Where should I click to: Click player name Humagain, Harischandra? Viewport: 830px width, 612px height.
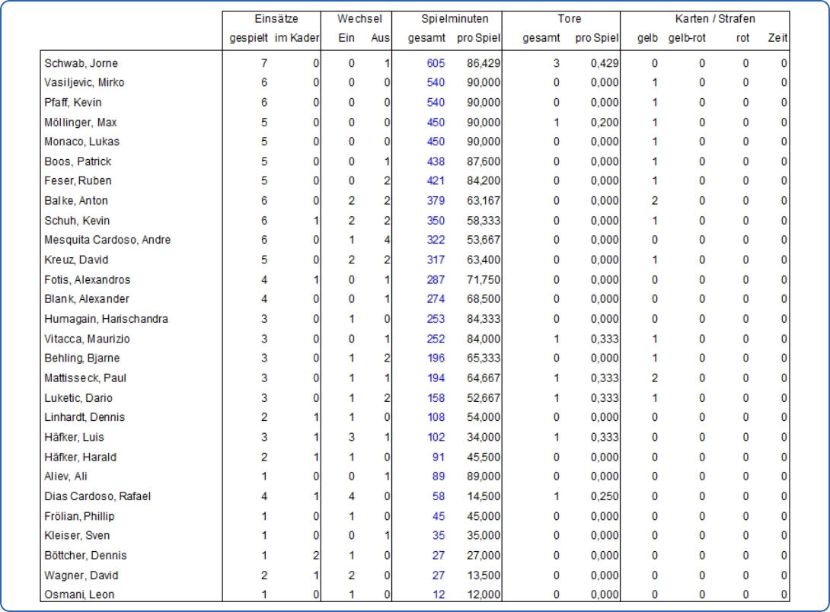[x=106, y=319]
